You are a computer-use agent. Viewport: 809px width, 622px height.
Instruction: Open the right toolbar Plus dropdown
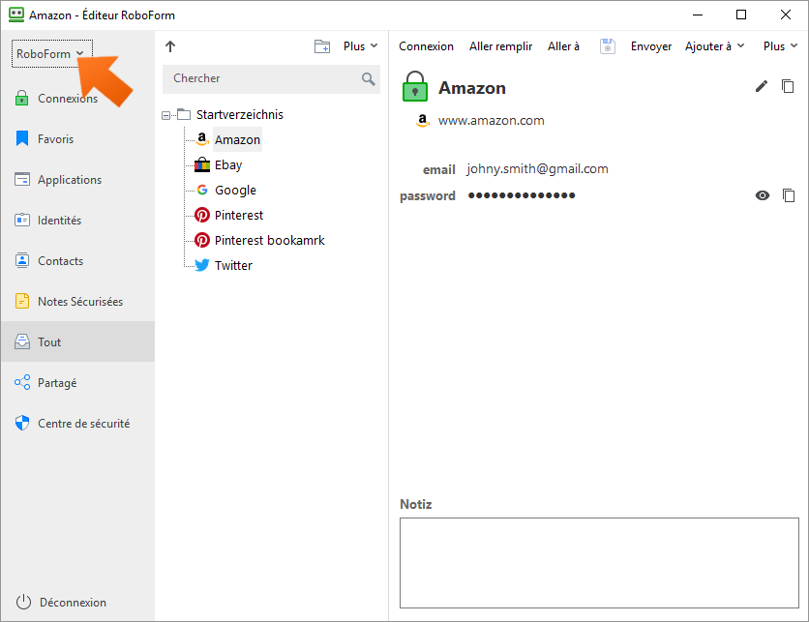pyautogui.click(x=780, y=46)
